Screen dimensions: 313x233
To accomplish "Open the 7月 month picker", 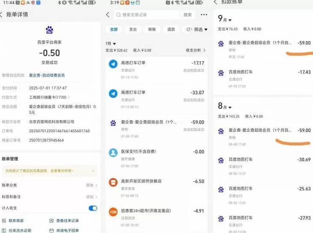I will tap(111, 44).
